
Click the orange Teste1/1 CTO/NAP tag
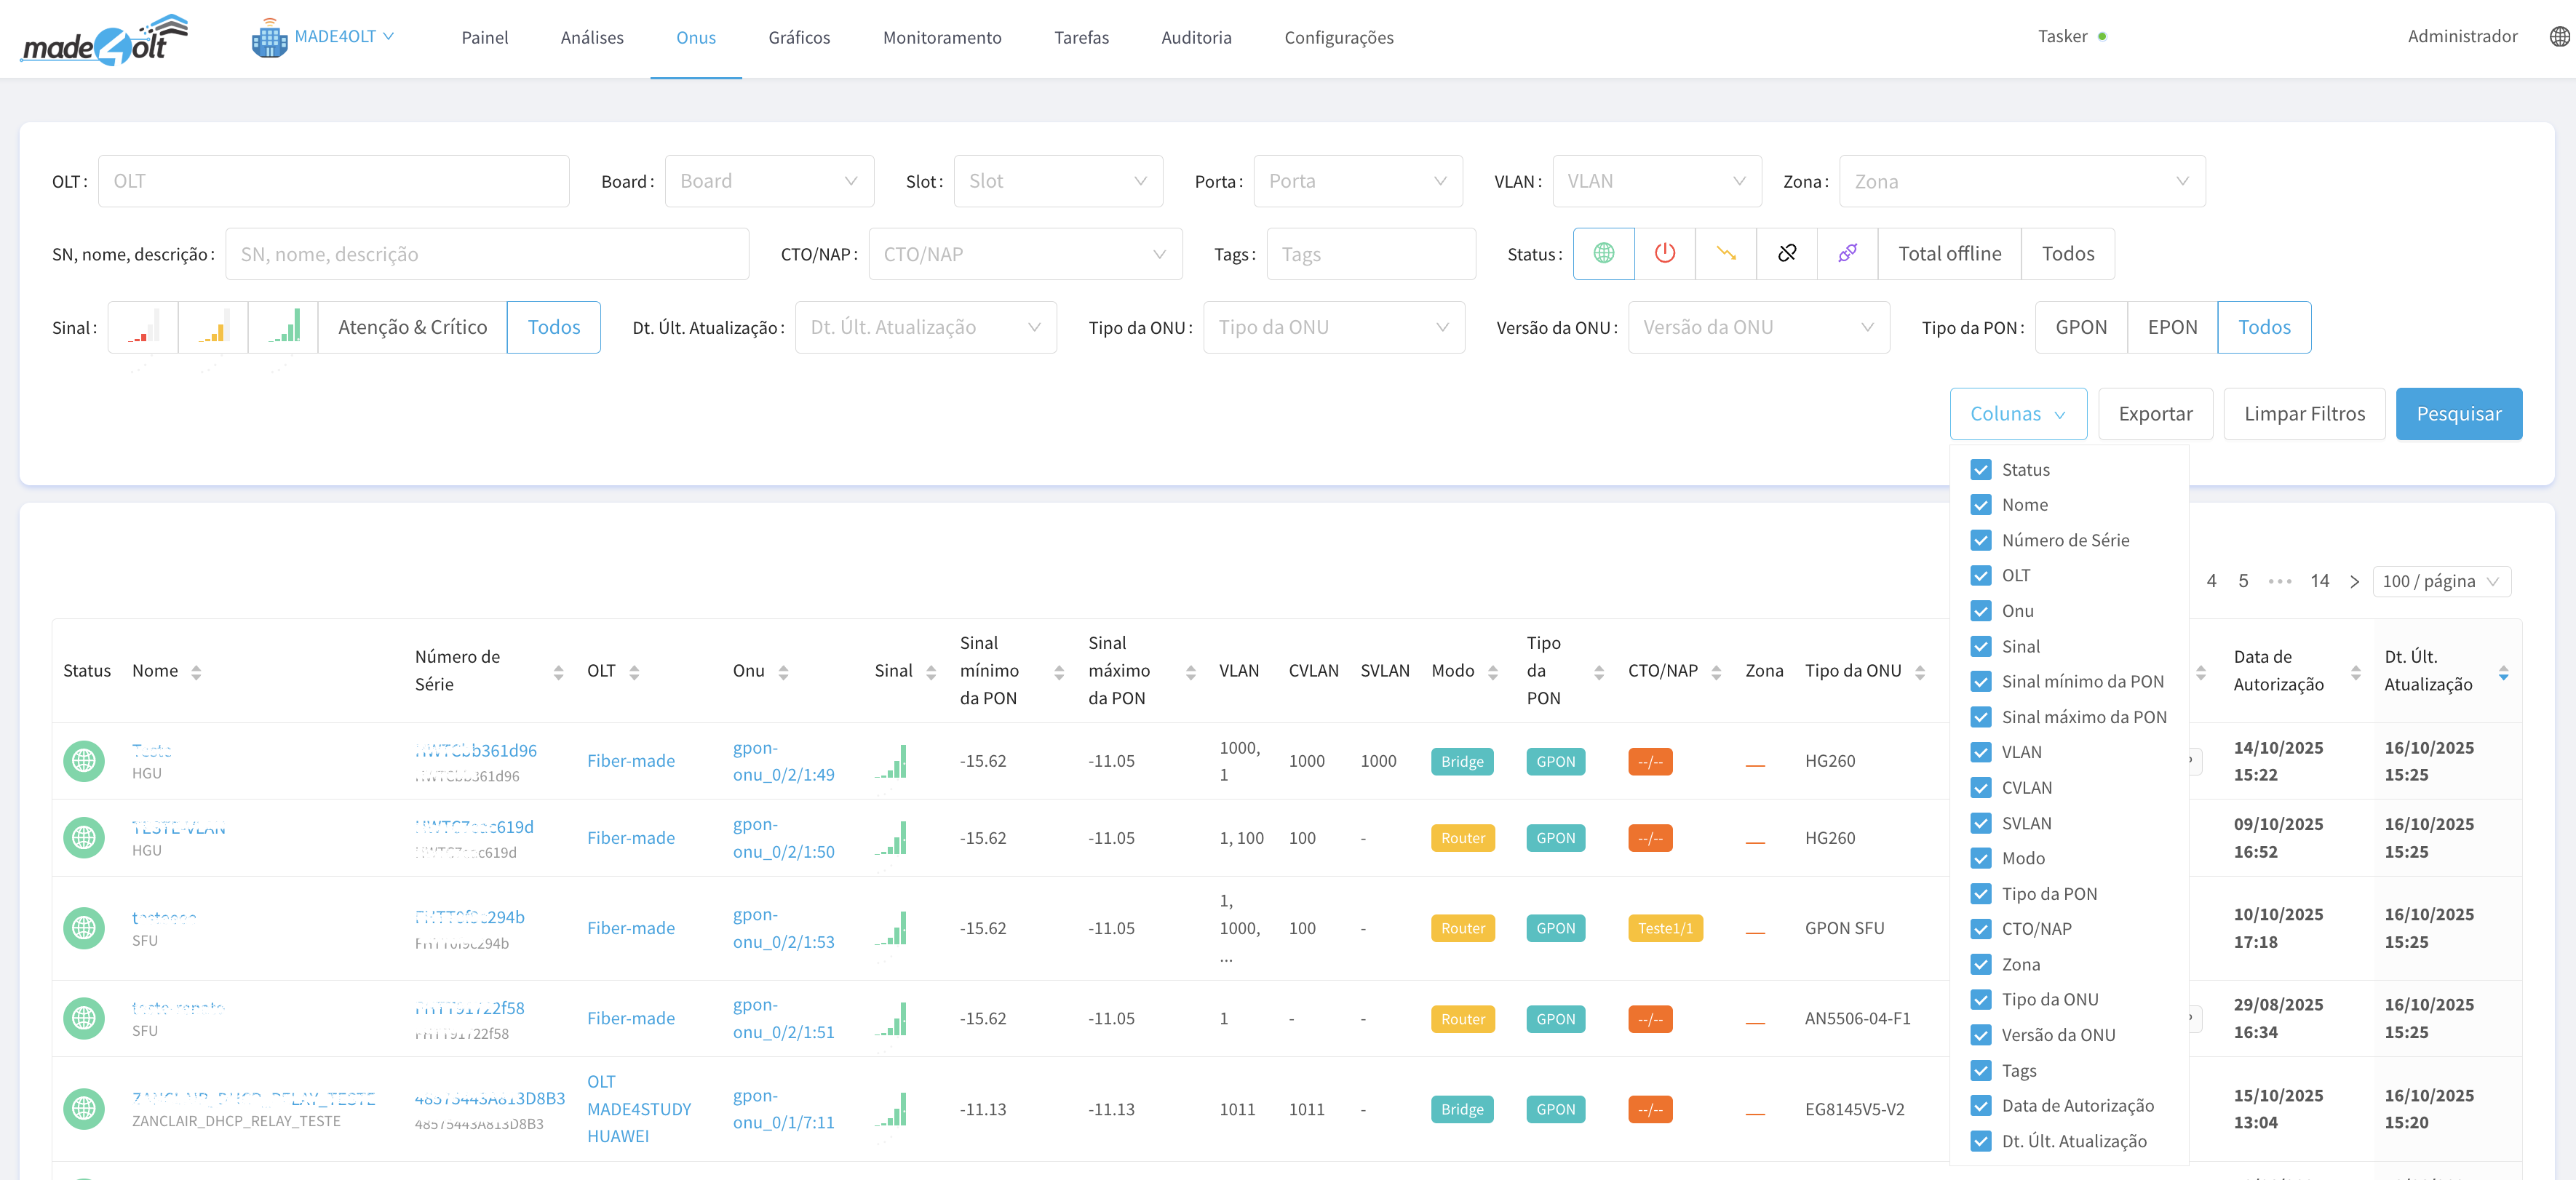coord(1664,929)
